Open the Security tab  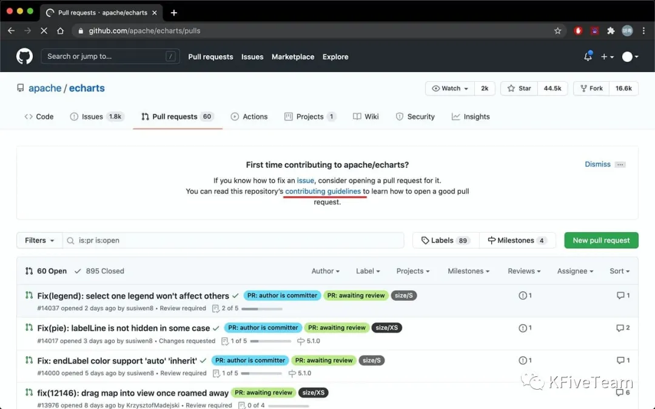coord(415,117)
